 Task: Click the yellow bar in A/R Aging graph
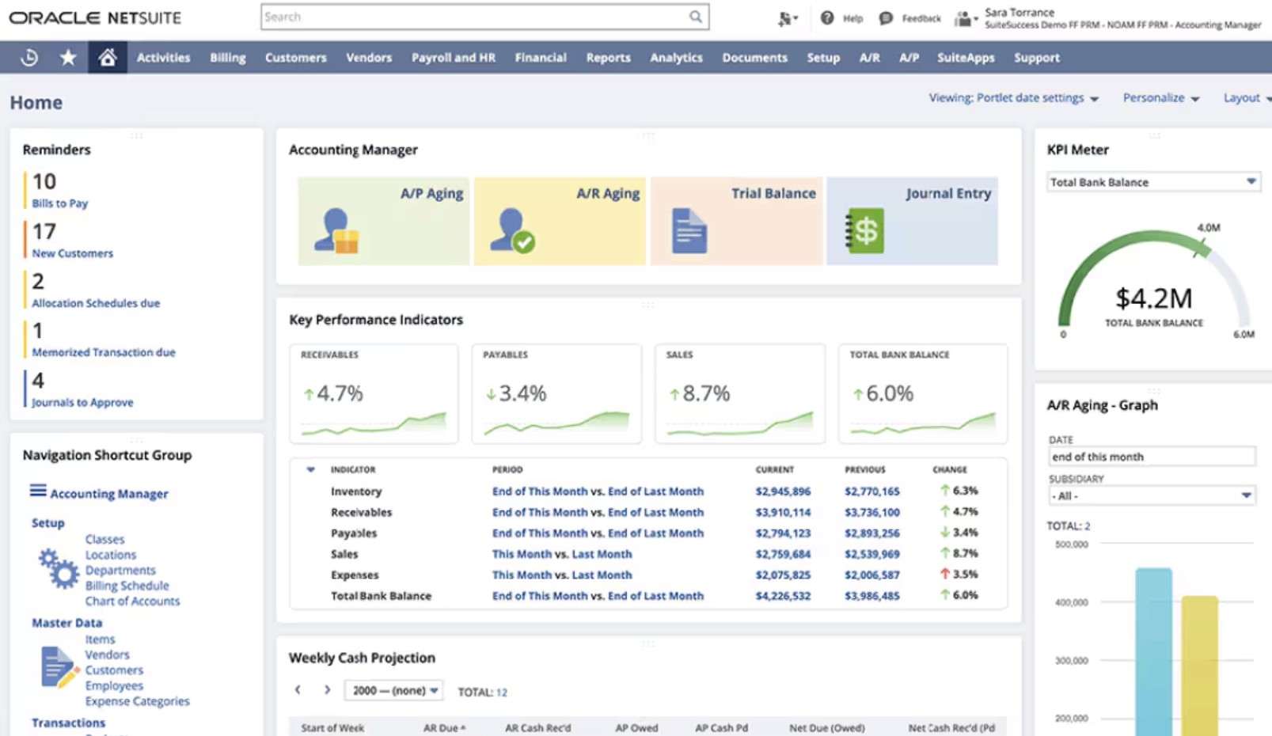[x=1200, y=666]
